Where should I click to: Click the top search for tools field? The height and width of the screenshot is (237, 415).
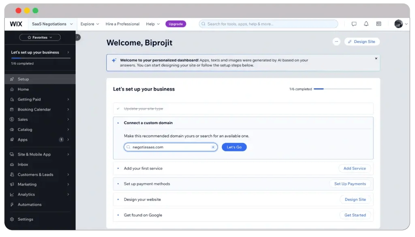point(268,24)
